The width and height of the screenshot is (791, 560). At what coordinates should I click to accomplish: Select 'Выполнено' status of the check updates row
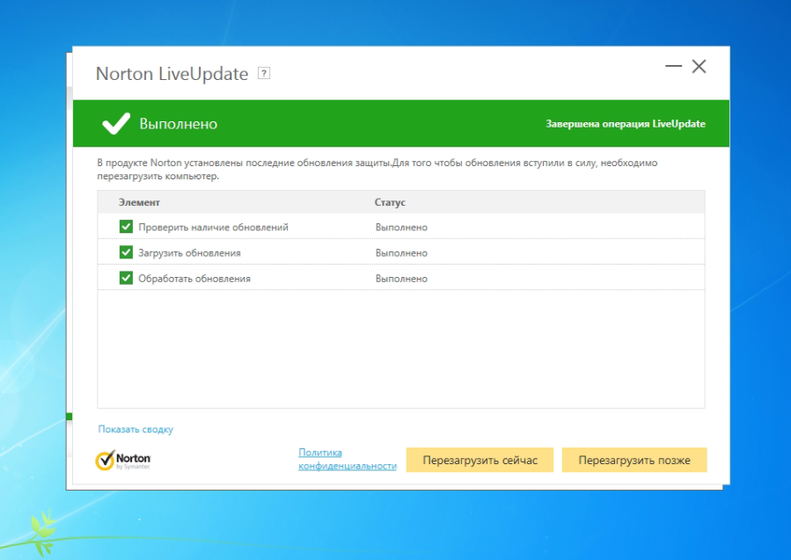point(401,227)
